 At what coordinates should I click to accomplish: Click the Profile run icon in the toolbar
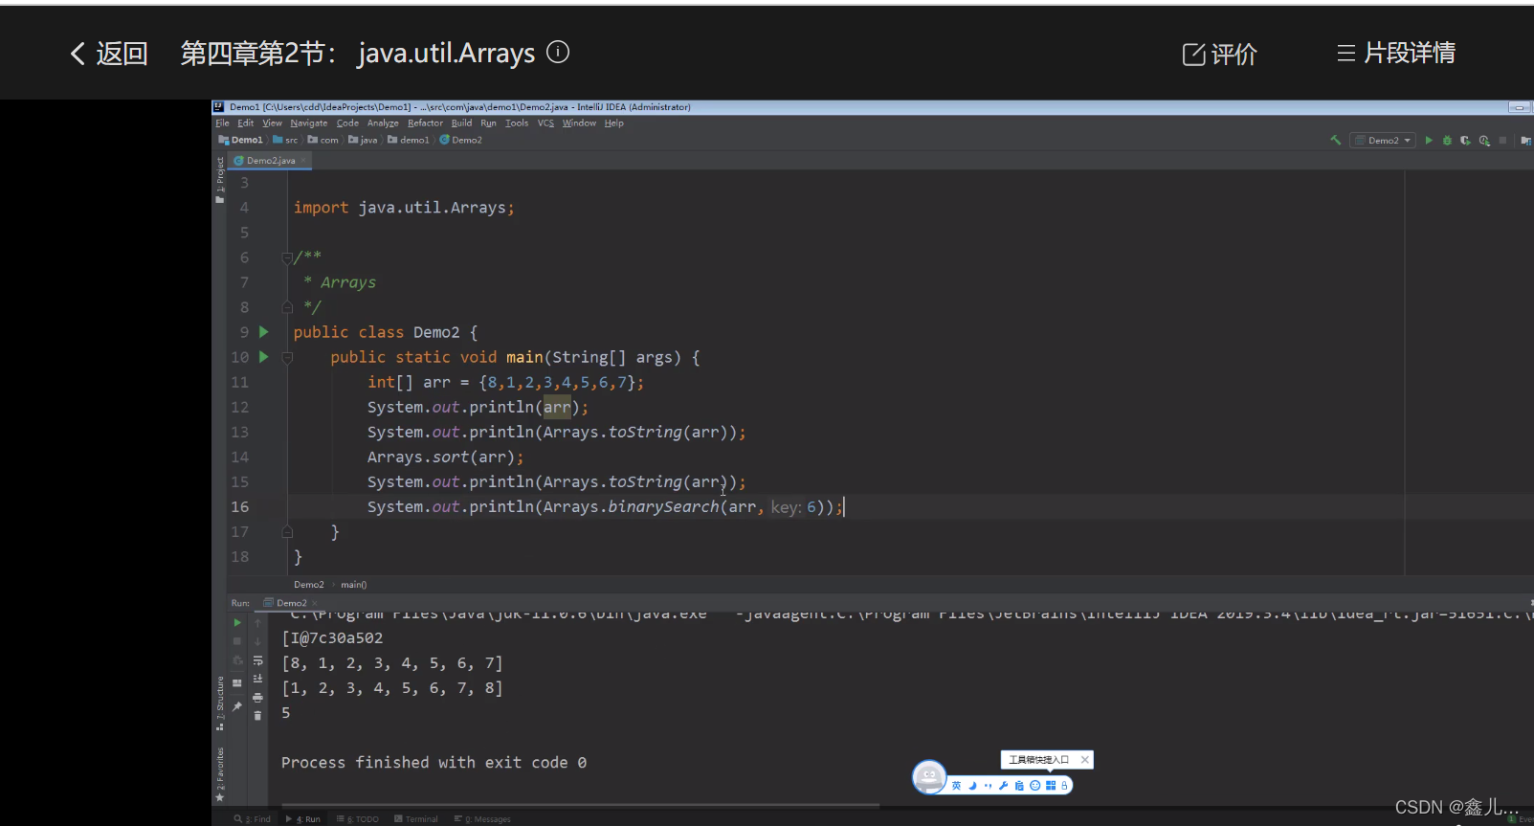click(1484, 141)
